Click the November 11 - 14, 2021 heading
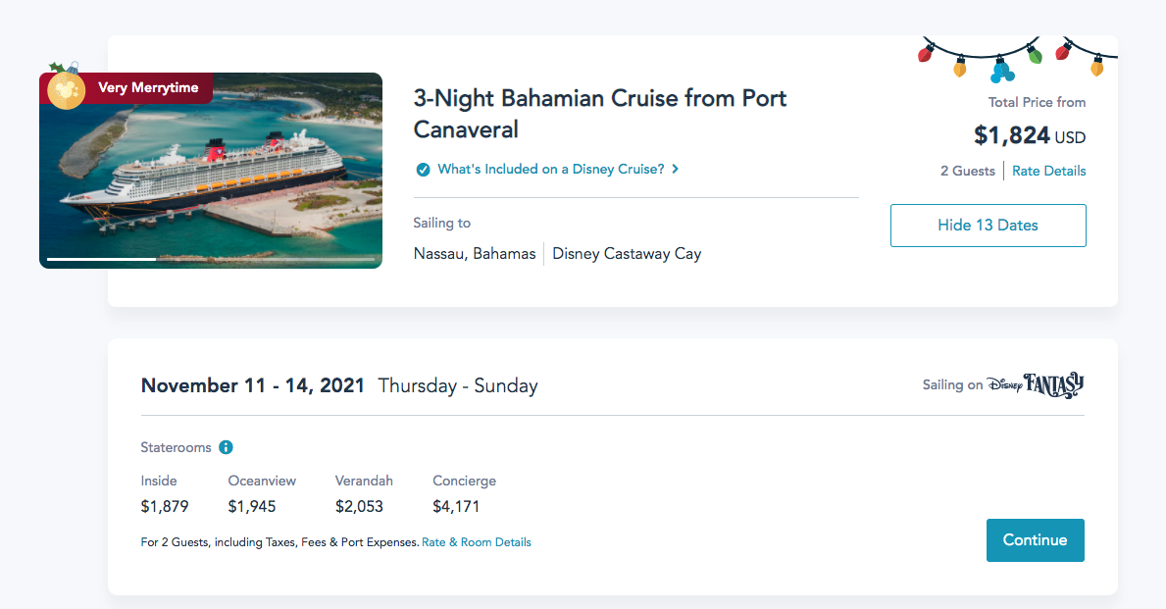 [x=253, y=385]
